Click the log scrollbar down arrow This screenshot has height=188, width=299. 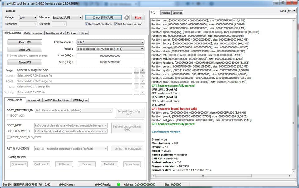[x=294, y=172]
